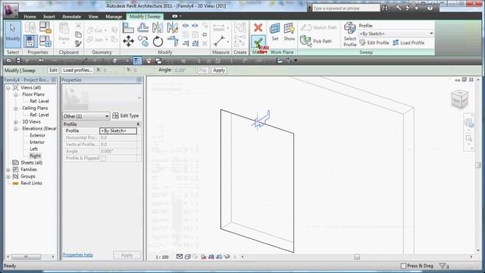
Task: Click Open icon in quick access toolbar
Action: 9,61
